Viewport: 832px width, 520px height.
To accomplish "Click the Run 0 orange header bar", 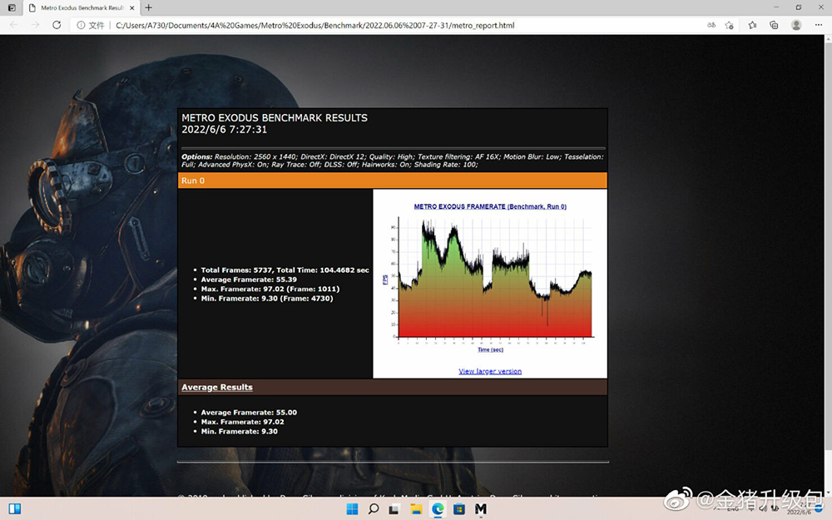I will (x=393, y=181).
